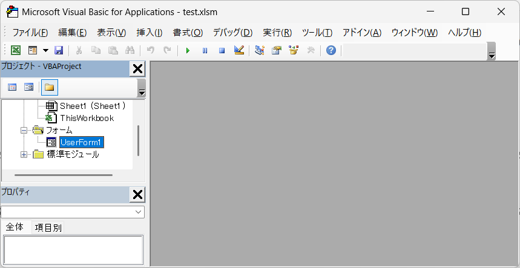
Task: Open the アドイン(A) menu
Action: tap(362, 33)
